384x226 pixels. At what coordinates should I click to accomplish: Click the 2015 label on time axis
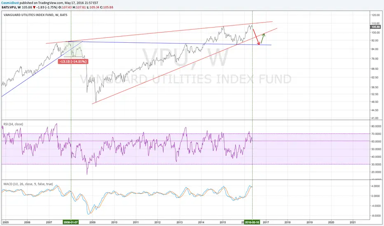(x=223, y=222)
